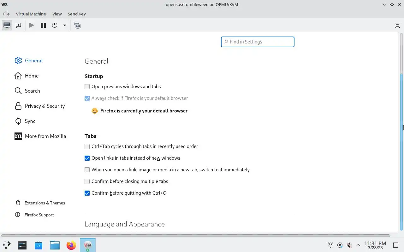Select the Search magnifier icon in sidebar

[x=18, y=91]
